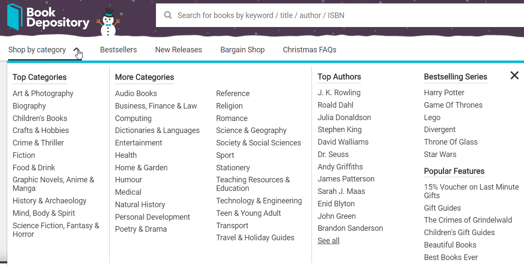
Task: Click the magnifying glass search icon
Action: pyautogui.click(x=168, y=15)
